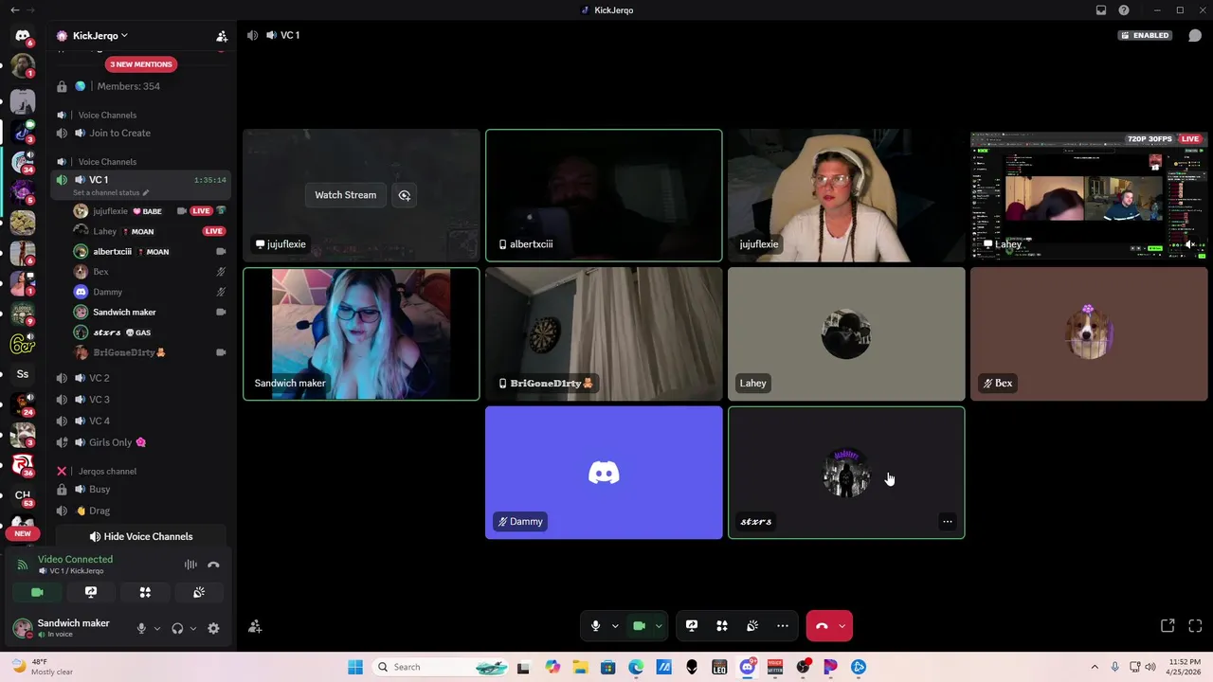Open camera options chevron in call controls

tap(659, 626)
